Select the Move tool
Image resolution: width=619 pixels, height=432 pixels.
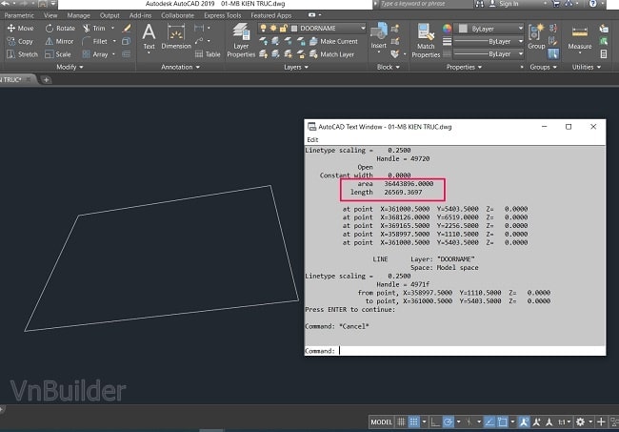click(x=21, y=28)
